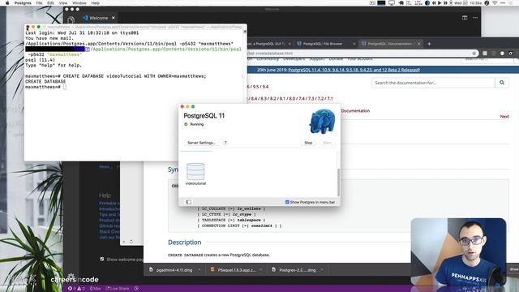Bookmark page with the star in address bar
519x292 pixels.
pyautogui.click(x=474, y=54)
